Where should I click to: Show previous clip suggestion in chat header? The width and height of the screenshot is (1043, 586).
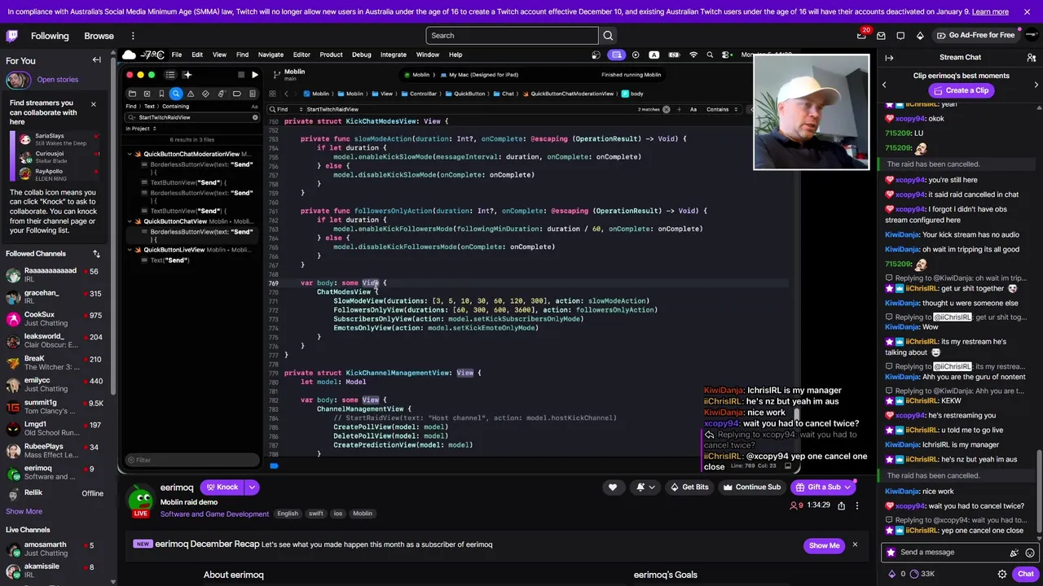(x=884, y=85)
